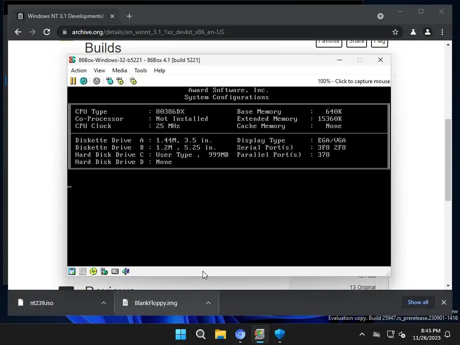Open a new browser tab
460x345 pixels.
[x=129, y=16]
